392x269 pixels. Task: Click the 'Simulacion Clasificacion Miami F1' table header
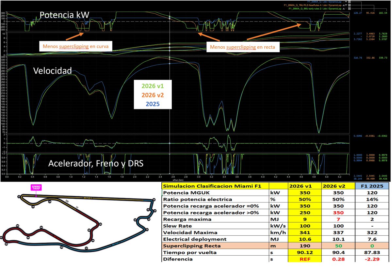[215, 186]
